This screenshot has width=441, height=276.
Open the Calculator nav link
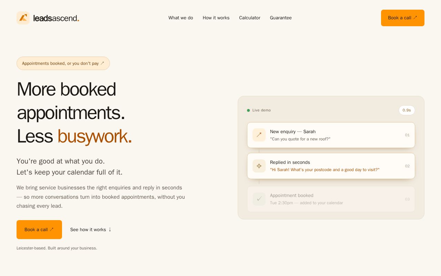(250, 18)
